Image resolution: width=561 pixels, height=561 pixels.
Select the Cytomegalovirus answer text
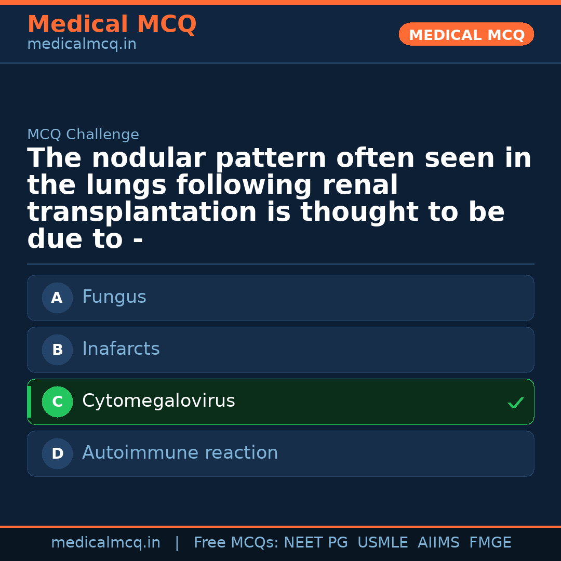[x=158, y=401]
